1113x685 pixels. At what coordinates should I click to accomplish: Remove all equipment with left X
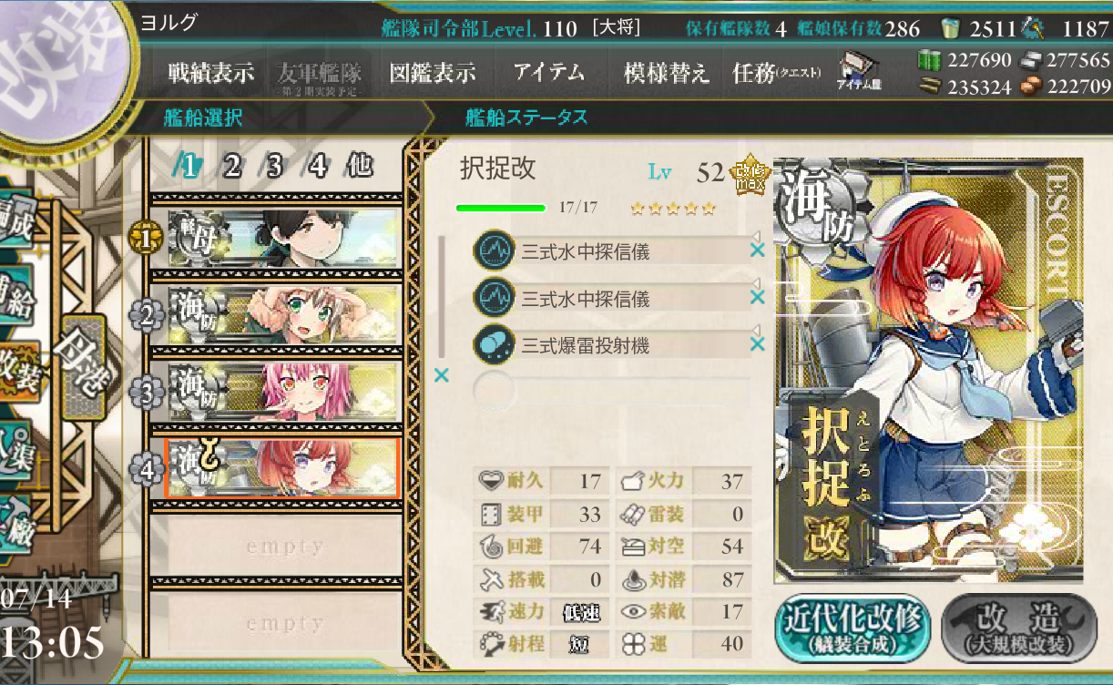point(442,374)
